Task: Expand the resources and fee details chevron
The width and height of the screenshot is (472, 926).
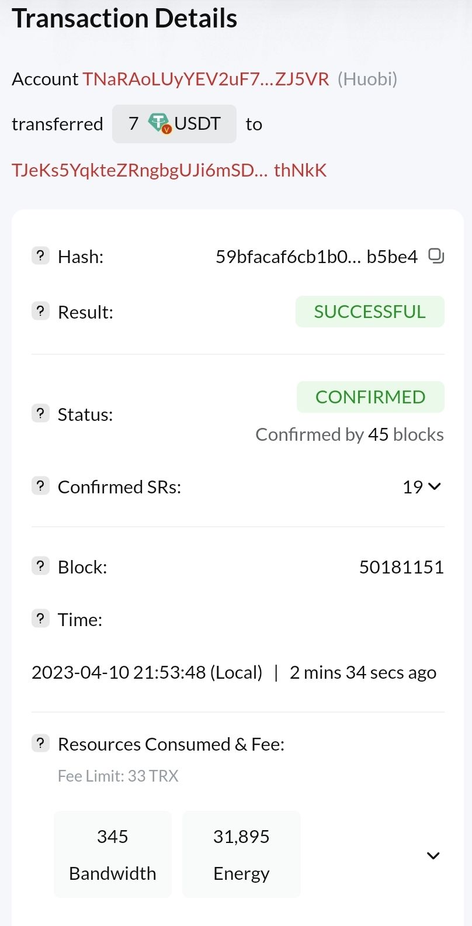Action: pyautogui.click(x=433, y=856)
